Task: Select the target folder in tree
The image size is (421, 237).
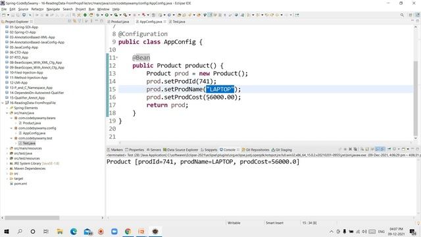Action: 18,178
